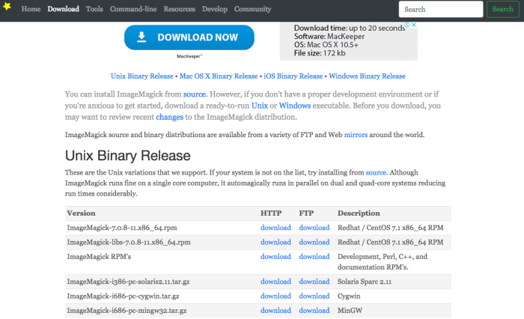Select text 'ImageMagick-7.0.8-11.x86_64.rpm'

(122, 228)
